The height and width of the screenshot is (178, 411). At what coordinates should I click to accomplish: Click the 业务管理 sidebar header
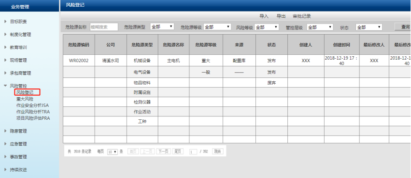[20, 7]
